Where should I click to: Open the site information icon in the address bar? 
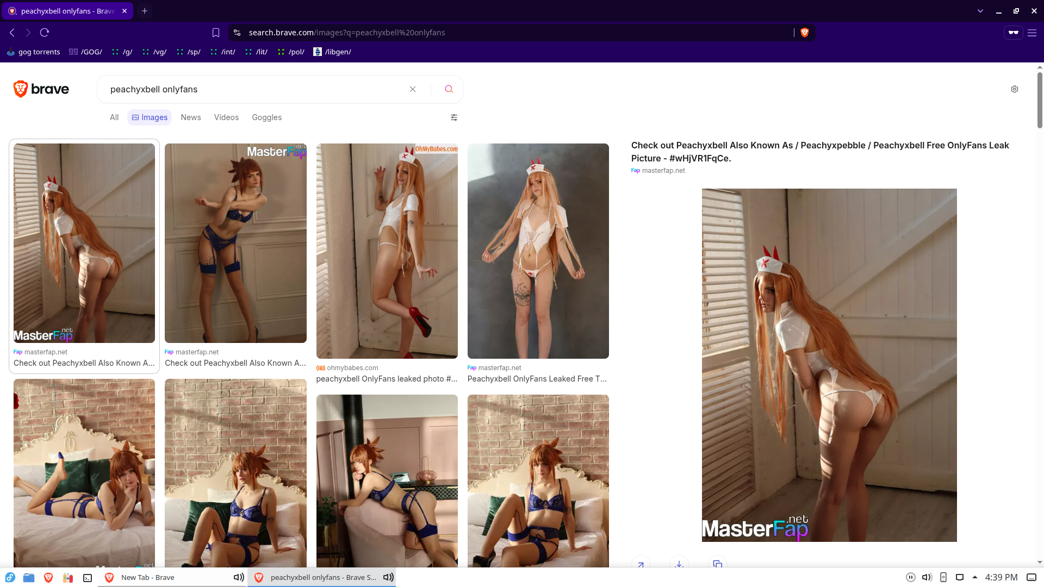point(237,33)
